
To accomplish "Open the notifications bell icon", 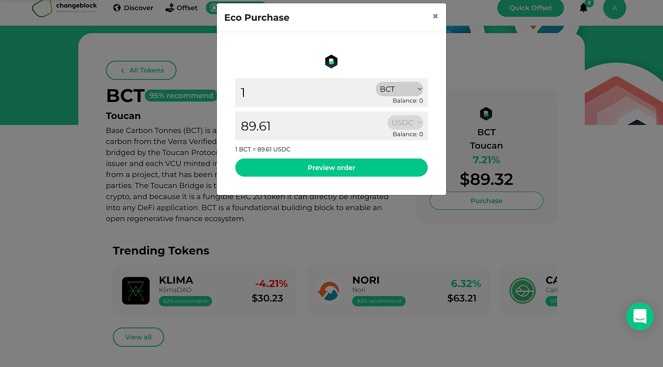I will click(583, 8).
